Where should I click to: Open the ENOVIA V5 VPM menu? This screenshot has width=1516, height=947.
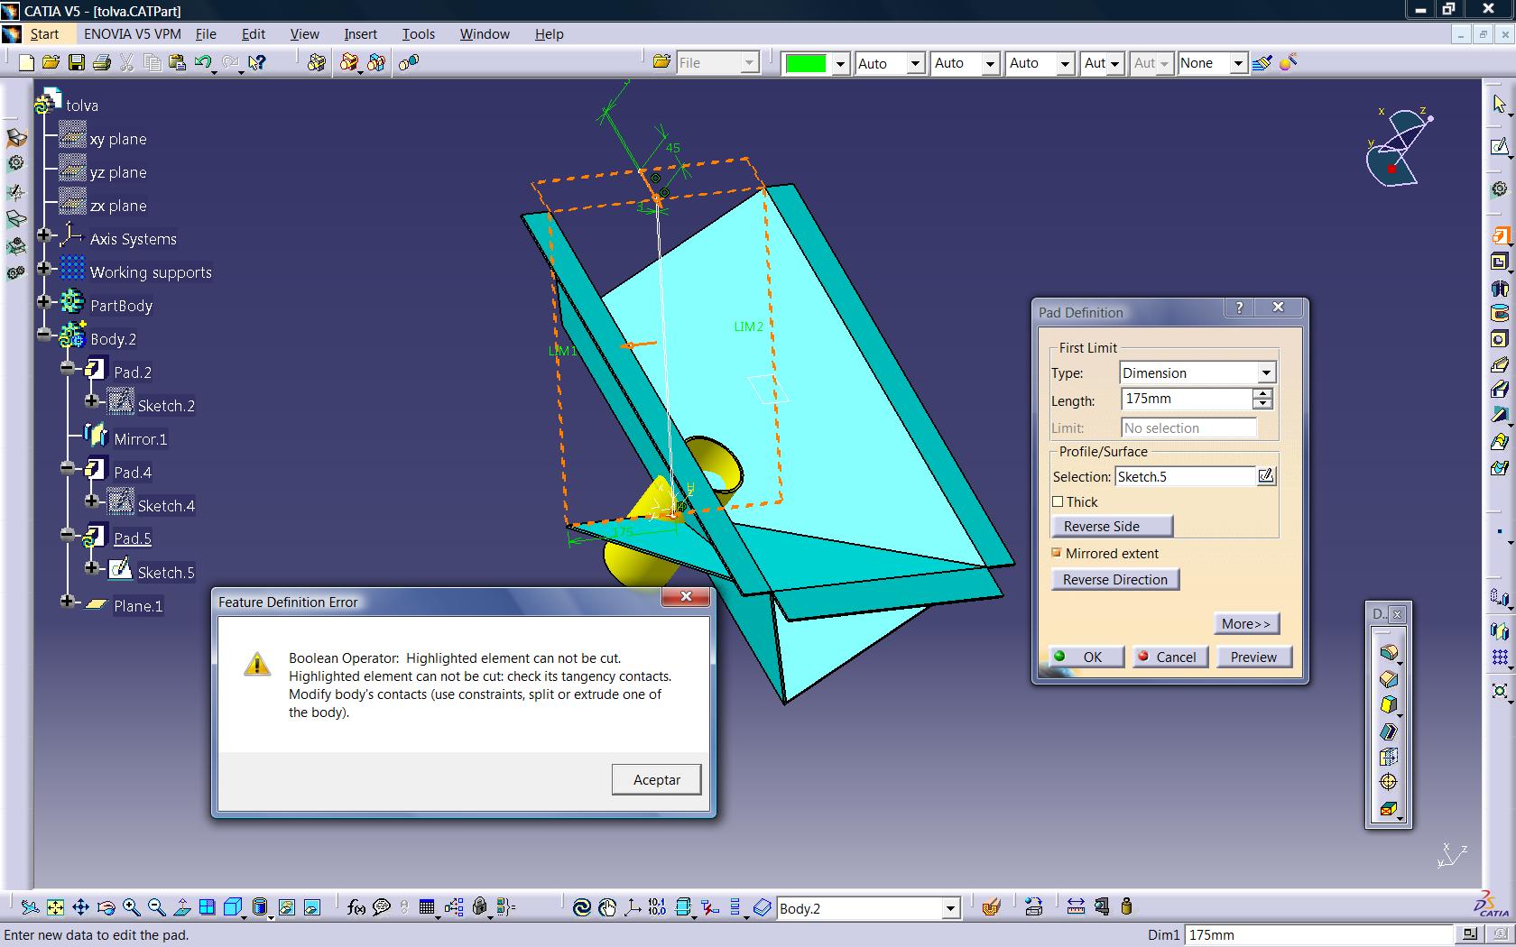pos(133,33)
